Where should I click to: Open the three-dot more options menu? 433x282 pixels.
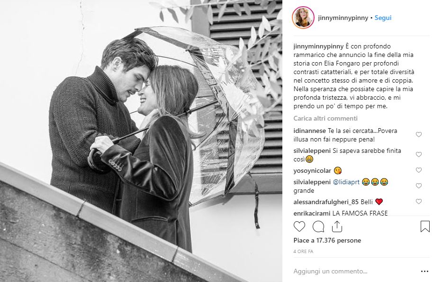424,272
